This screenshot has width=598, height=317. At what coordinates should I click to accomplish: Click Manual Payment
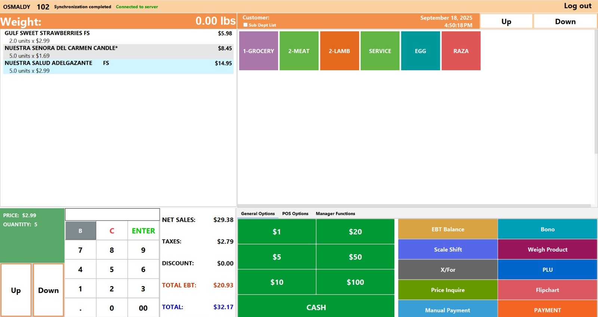point(448,309)
